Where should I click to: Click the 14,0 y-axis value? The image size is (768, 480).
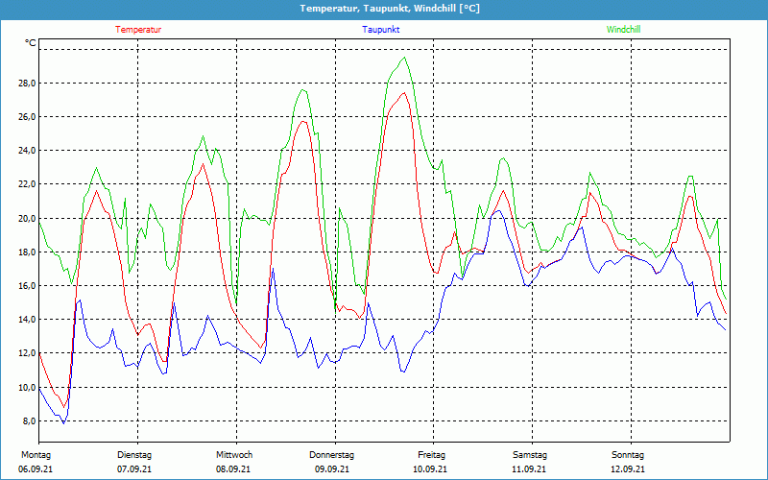pyautogui.click(x=28, y=320)
